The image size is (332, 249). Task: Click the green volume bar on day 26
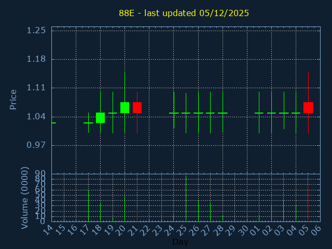click(198, 211)
